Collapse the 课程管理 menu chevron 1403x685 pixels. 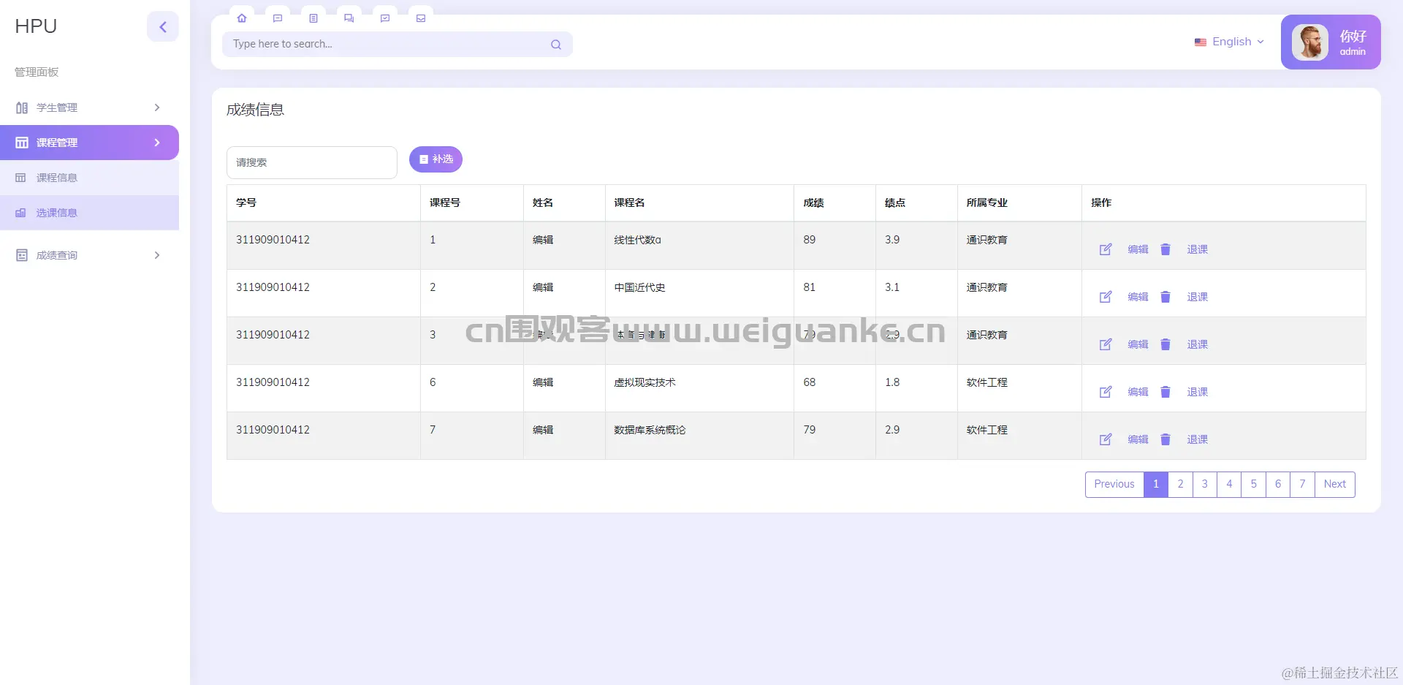pos(157,143)
